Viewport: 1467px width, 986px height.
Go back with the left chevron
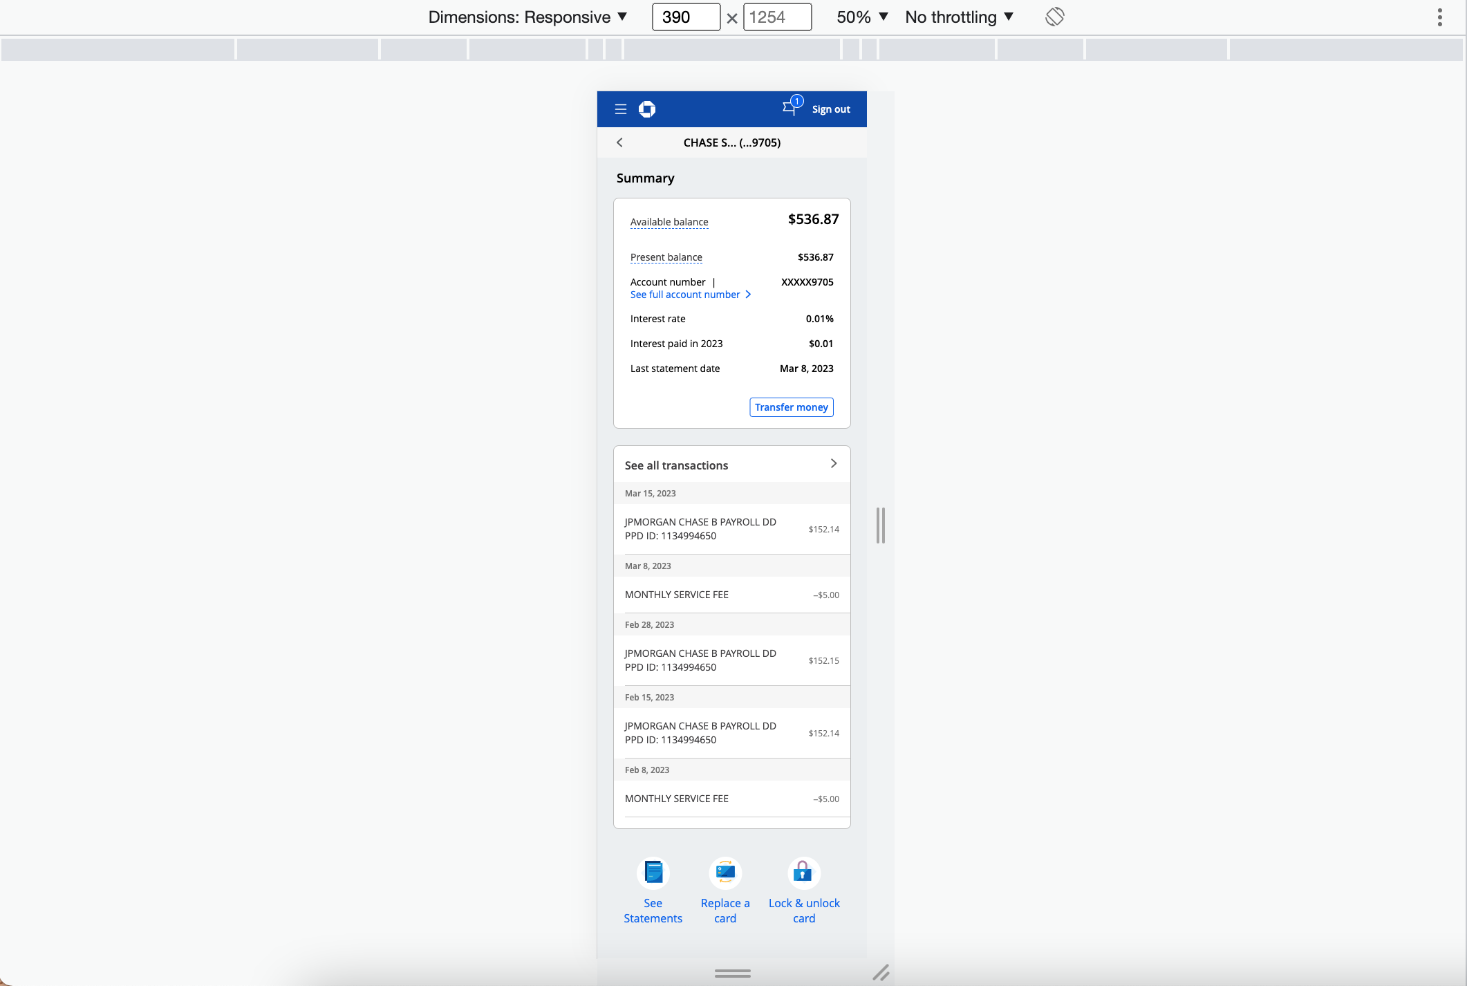(x=619, y=142)
